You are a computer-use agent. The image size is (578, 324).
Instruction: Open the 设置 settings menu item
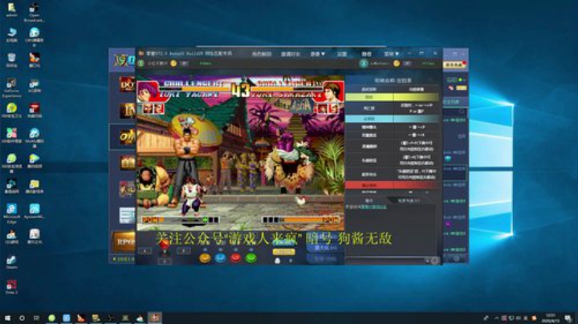click(x=342, y=54)
